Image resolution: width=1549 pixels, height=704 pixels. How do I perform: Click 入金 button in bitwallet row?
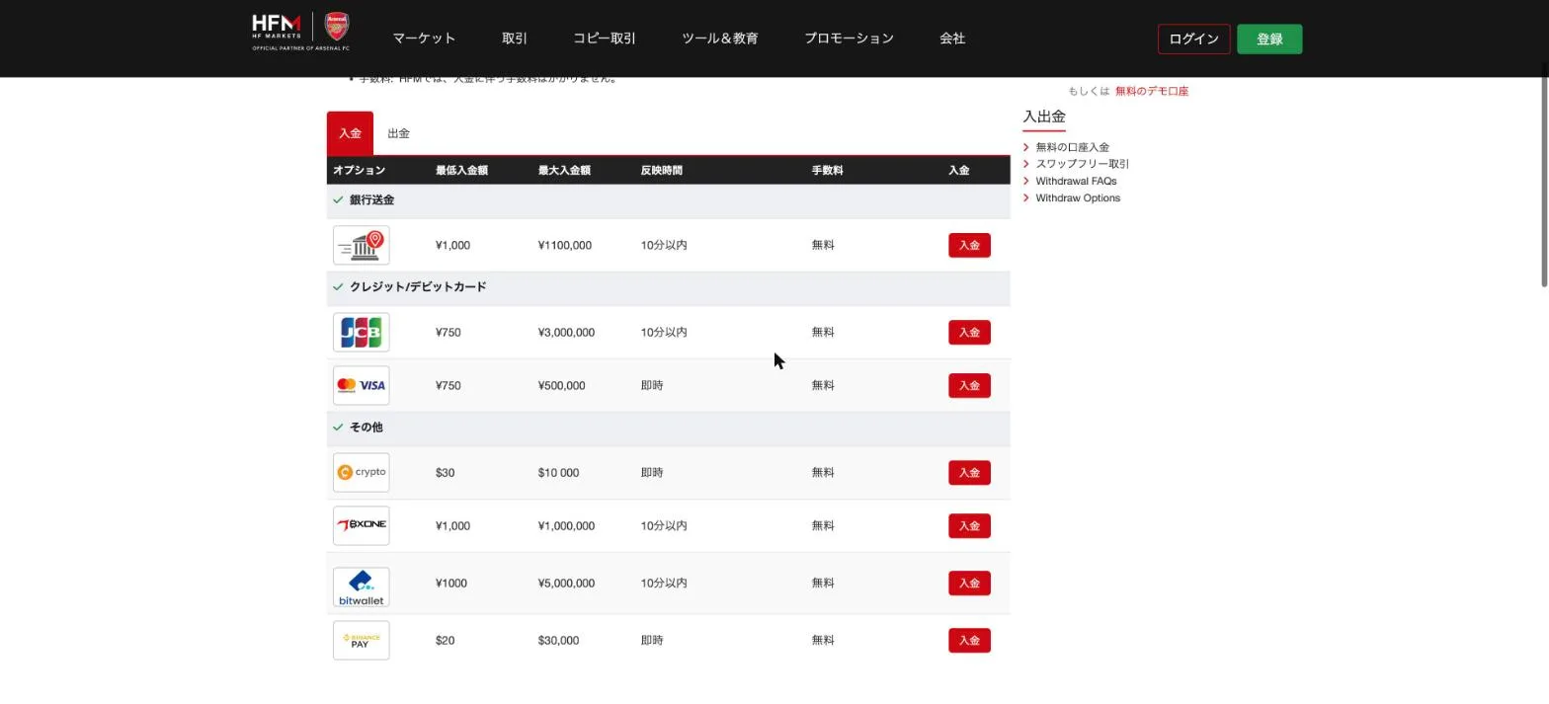coord(969,584)
